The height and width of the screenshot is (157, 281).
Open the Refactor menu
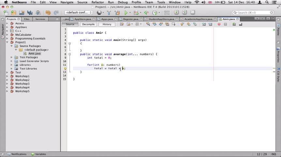pyautogui.click(x=98, y=2)
